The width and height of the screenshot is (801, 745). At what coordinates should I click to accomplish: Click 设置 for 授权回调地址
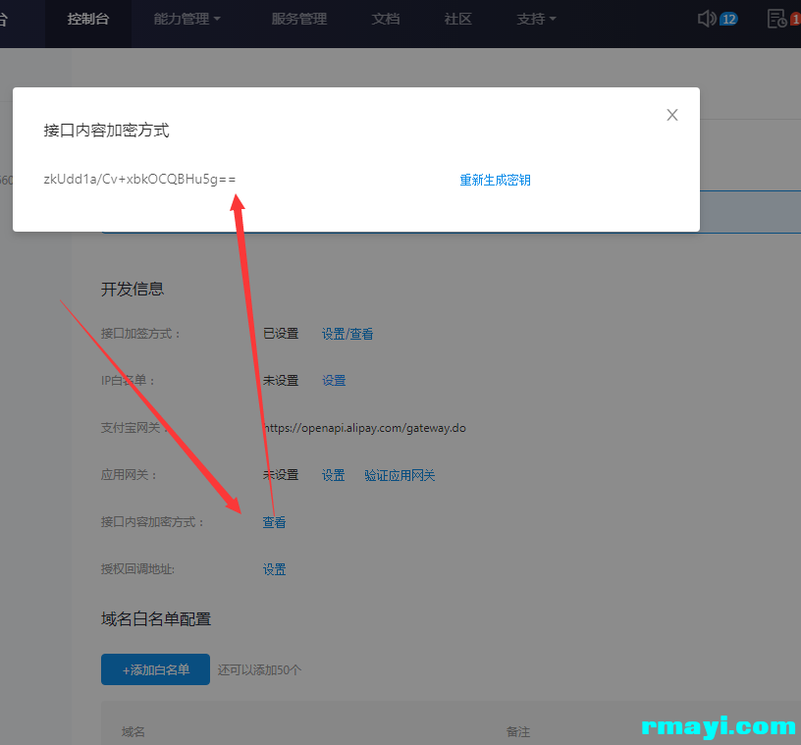click(274, 569)
